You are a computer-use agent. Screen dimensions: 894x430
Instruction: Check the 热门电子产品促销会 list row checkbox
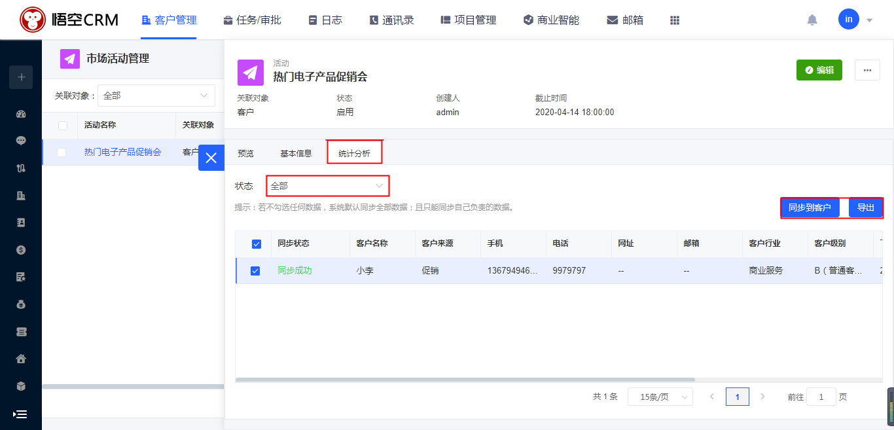[62, 152]
